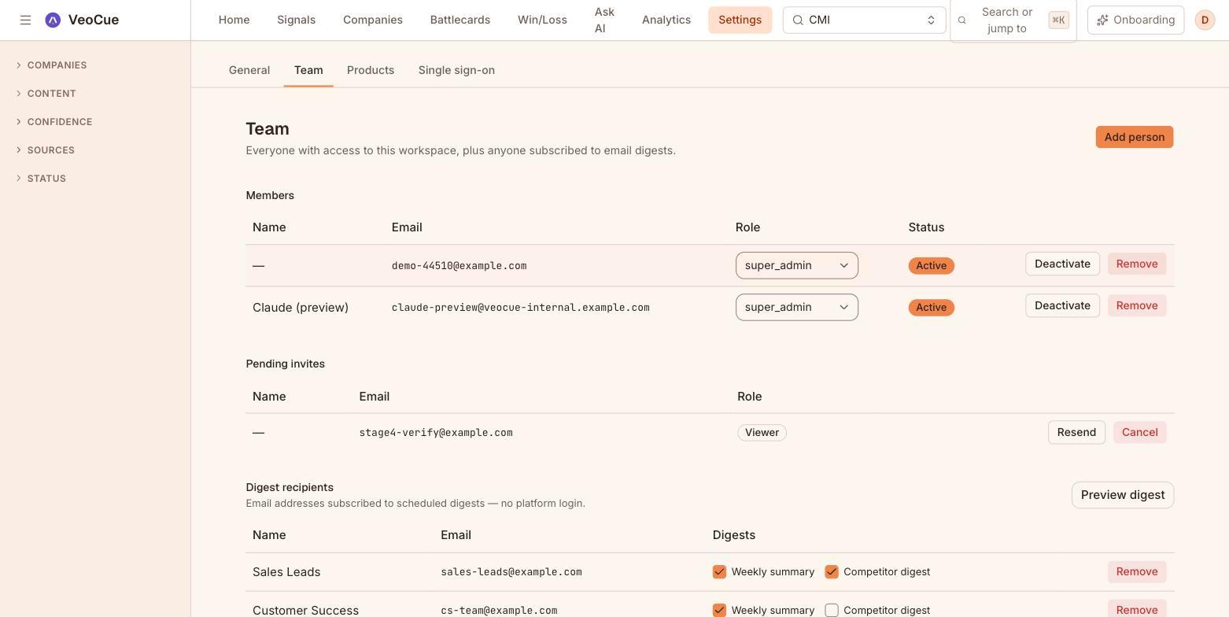Open role dropdown for demo-44510@example.com
Viewport: 1229px width, 617px height.
(796, 265)
